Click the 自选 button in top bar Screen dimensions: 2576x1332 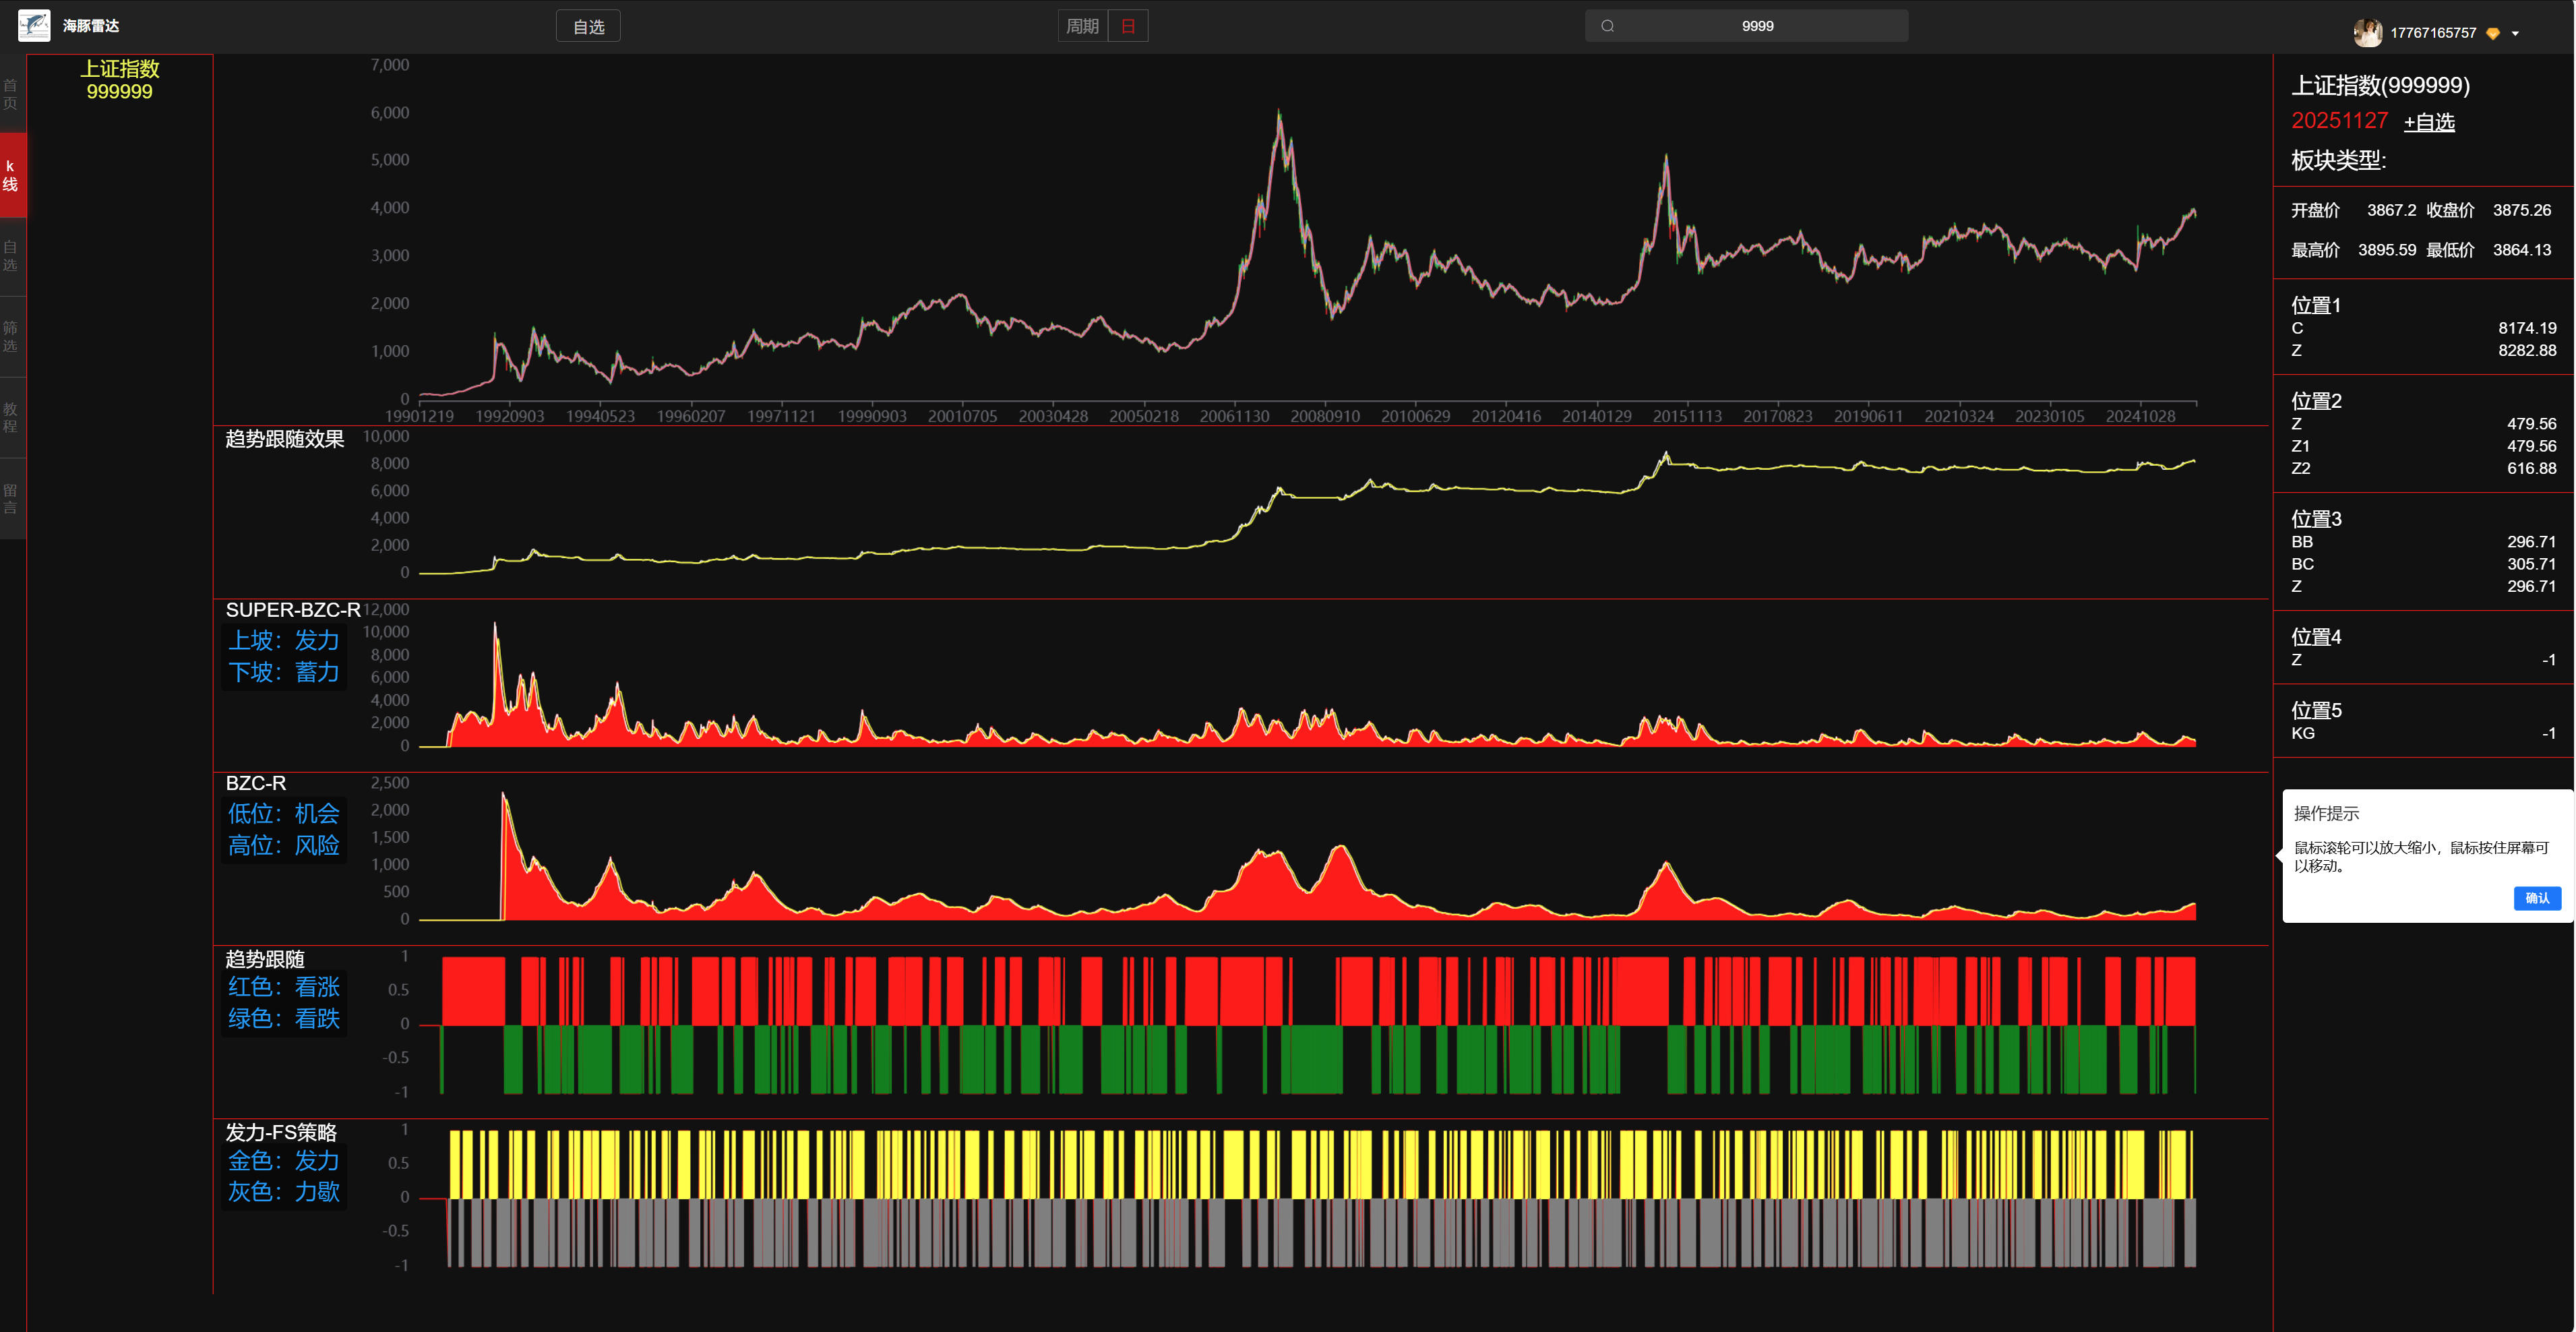click(x=588, y=27)
